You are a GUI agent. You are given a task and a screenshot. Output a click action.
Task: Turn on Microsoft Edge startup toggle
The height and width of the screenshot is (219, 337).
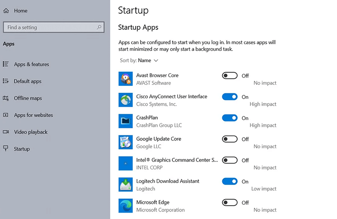click(x=230, y=203)
